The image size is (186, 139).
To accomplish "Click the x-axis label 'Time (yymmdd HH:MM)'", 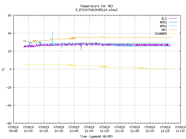I will 96,136.
